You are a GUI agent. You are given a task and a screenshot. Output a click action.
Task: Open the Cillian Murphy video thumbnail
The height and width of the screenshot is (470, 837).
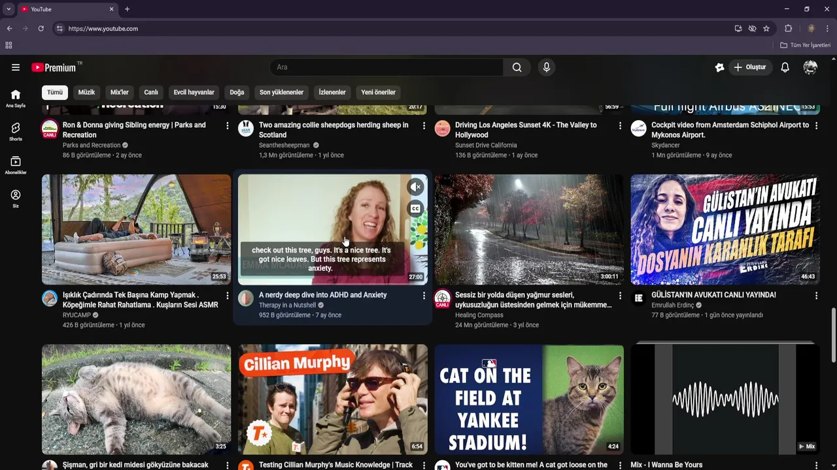[333, 399]
